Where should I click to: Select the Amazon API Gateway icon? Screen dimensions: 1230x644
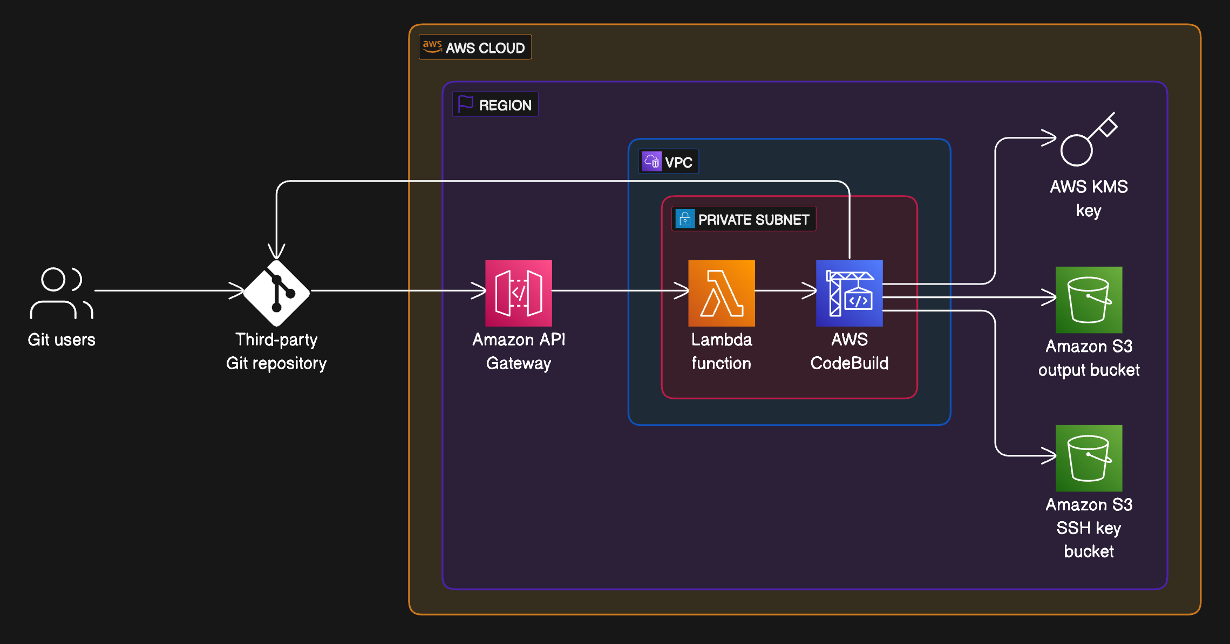(518, 294)
